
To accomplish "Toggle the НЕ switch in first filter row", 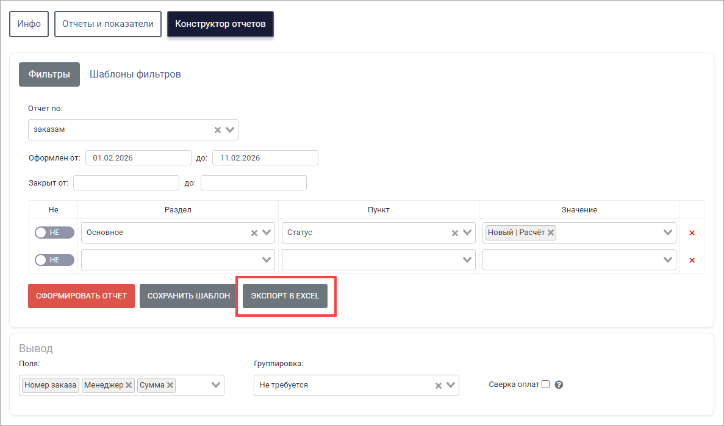I will pyautogui.click(x=54, y=233).
